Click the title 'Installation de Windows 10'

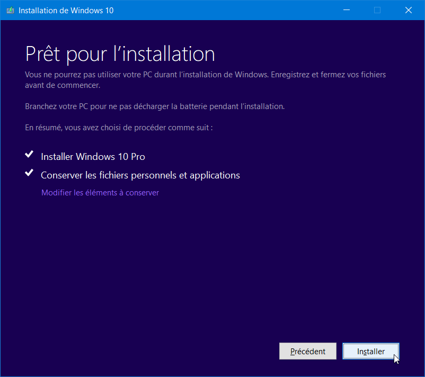pyautogui.click(x=66, y=10)
